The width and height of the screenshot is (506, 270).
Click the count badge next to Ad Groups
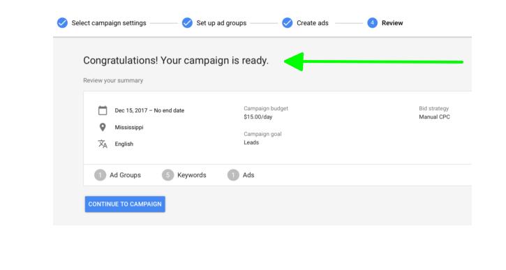(x=100, y=175)
